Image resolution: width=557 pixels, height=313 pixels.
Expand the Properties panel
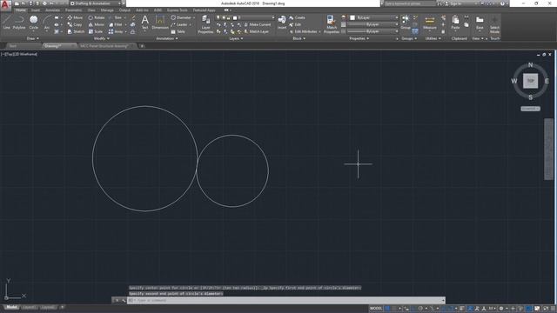(359, 38)
